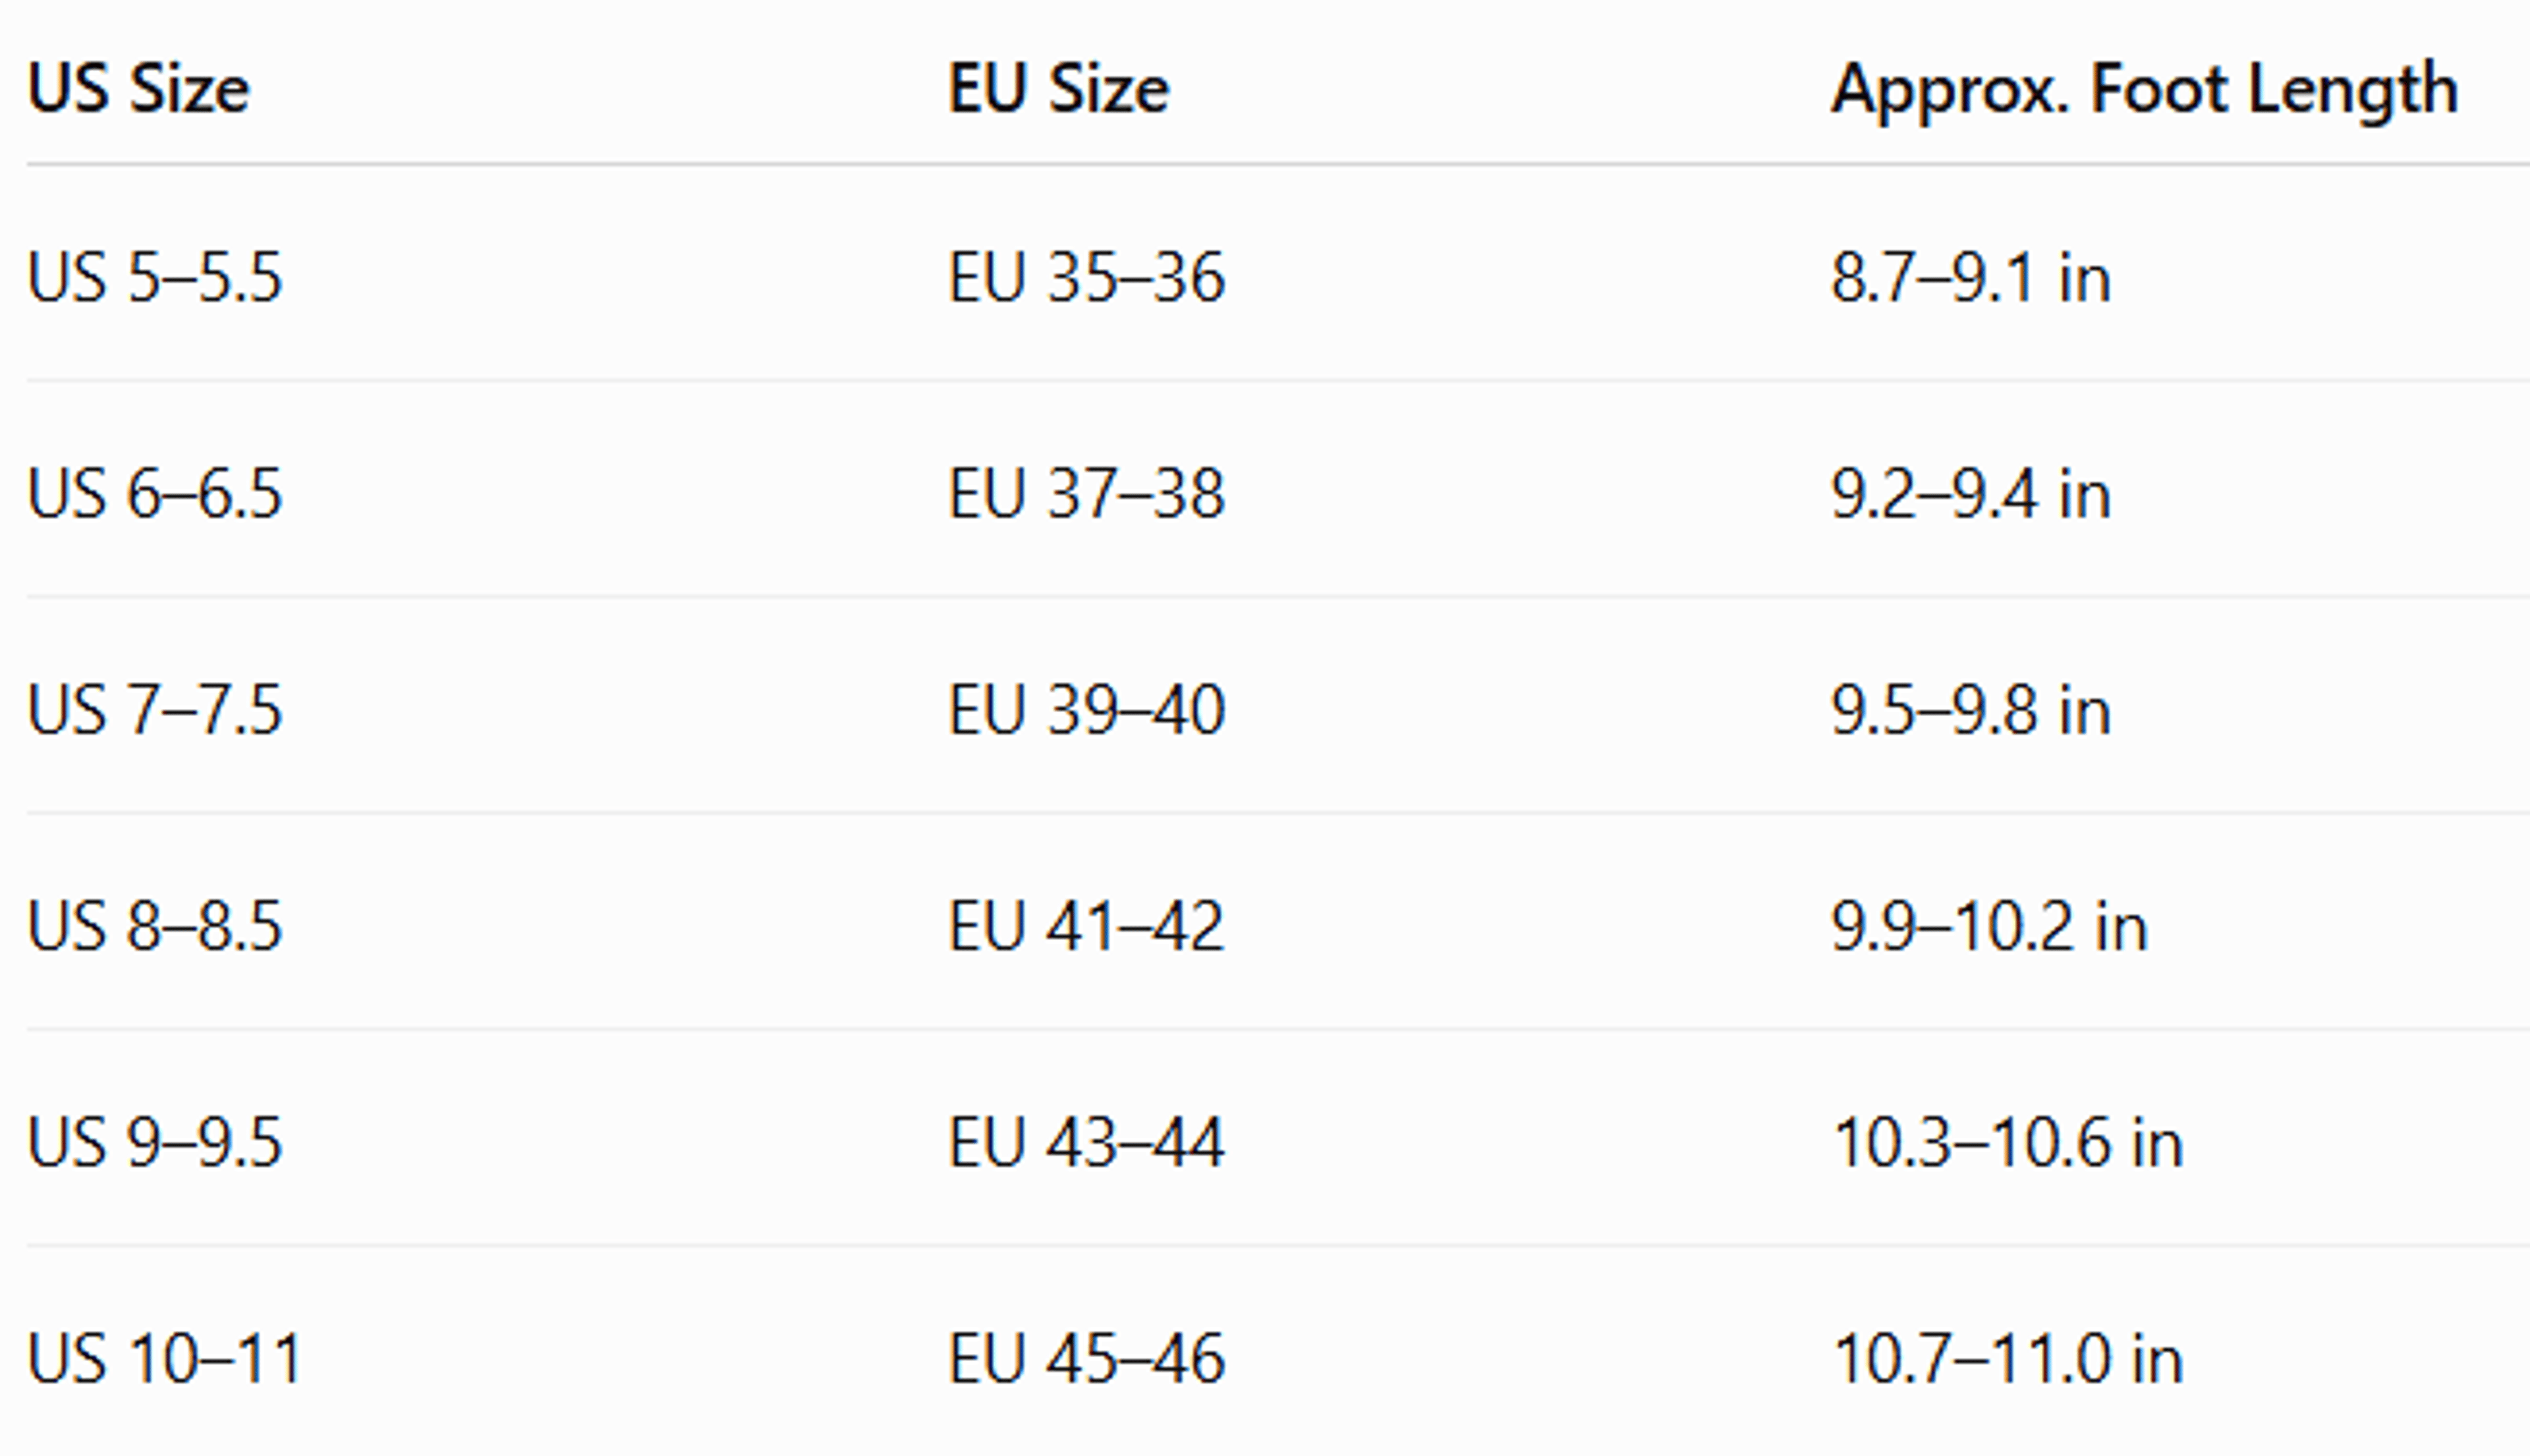Select the US 8–8.5 cell
Image resolution: width=2530 pixels, height=1456 pixels.
[155, 925]
